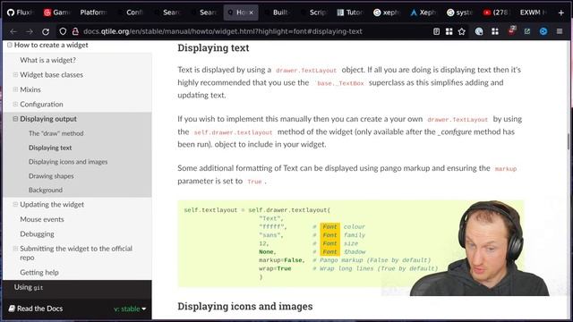Image resolution: width=573 pixels, height=322 pixels.
Task: Collapse the Displaying output node
Action: point(15,119)
